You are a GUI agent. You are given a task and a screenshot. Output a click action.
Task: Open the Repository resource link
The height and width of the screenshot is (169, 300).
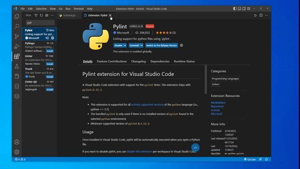tap(217, 107)
